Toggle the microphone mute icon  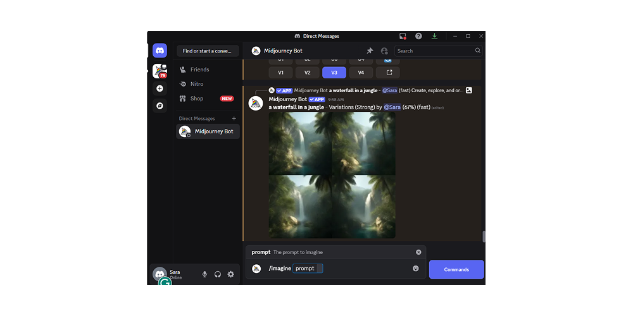[204, 274]
